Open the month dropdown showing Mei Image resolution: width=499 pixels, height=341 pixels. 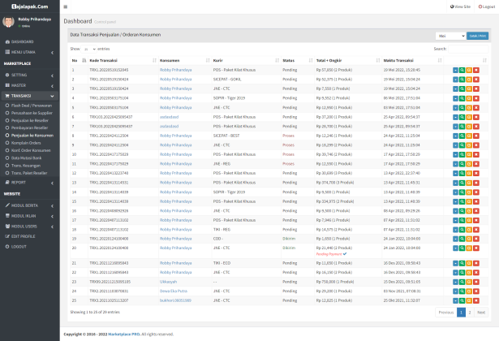(x=449, y=36)
